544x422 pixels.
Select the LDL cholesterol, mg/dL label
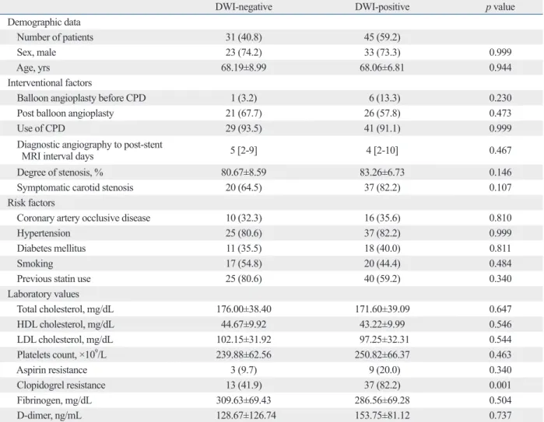[x=65, y=340]
